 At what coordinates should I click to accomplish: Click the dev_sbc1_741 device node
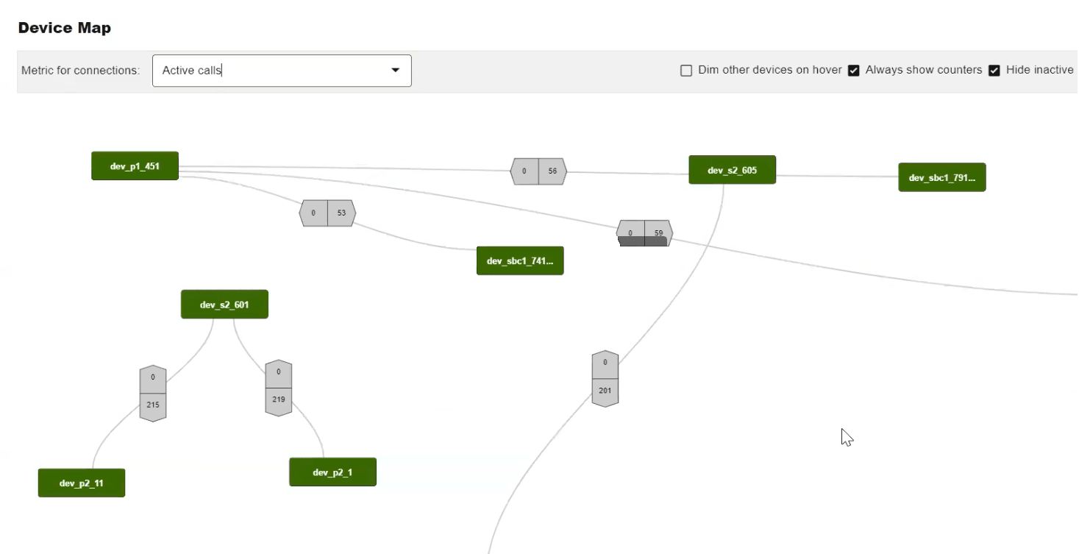point(520,260)
